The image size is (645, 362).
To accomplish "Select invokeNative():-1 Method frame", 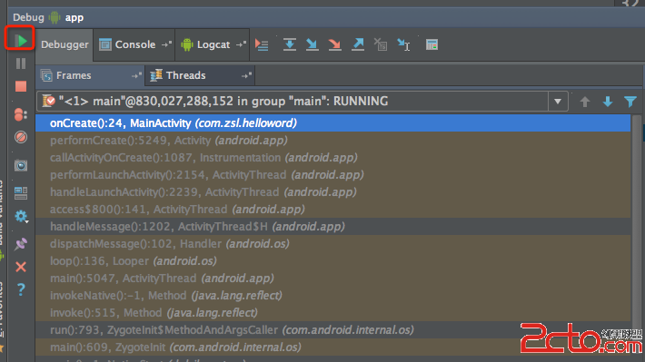I will click(x=332, y=296).
